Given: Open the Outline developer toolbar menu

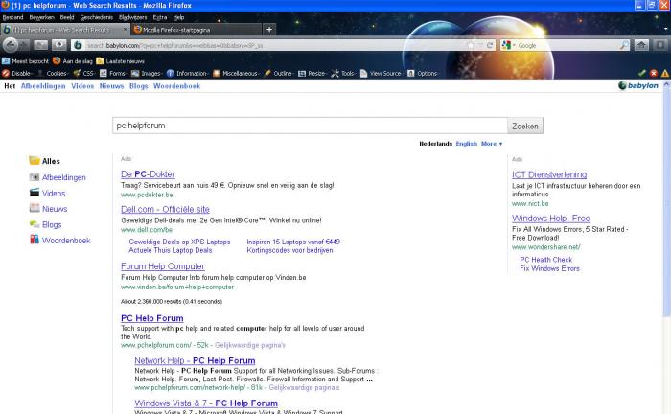Looking at the screenshot, I should pos(278,74).
